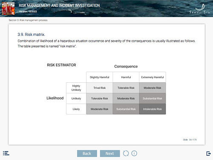Click 'Tolerable Risk' in Unlikely row
Viewport: 213px width, 160px height.
point(100,99)
